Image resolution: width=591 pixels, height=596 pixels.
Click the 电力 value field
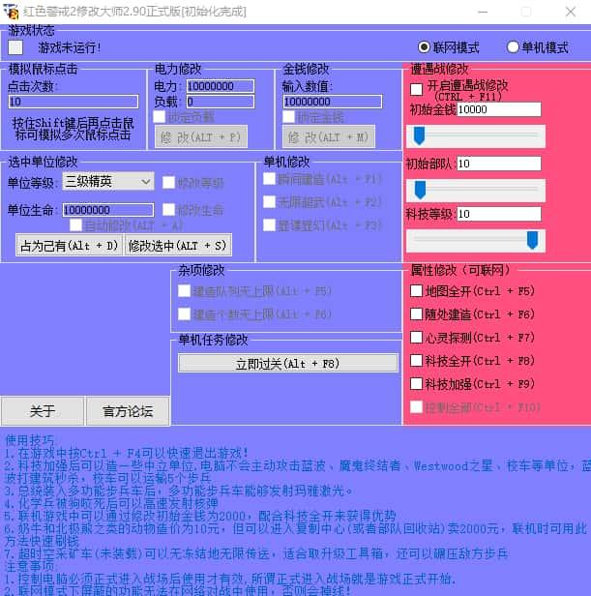tap(221, 86)
